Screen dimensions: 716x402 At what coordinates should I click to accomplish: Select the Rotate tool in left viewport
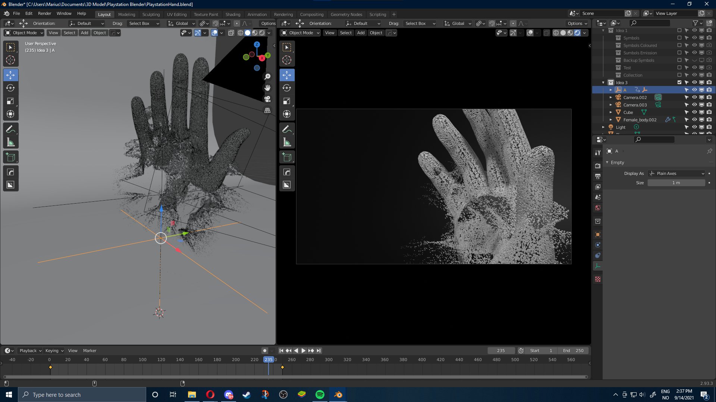point(10,88)
